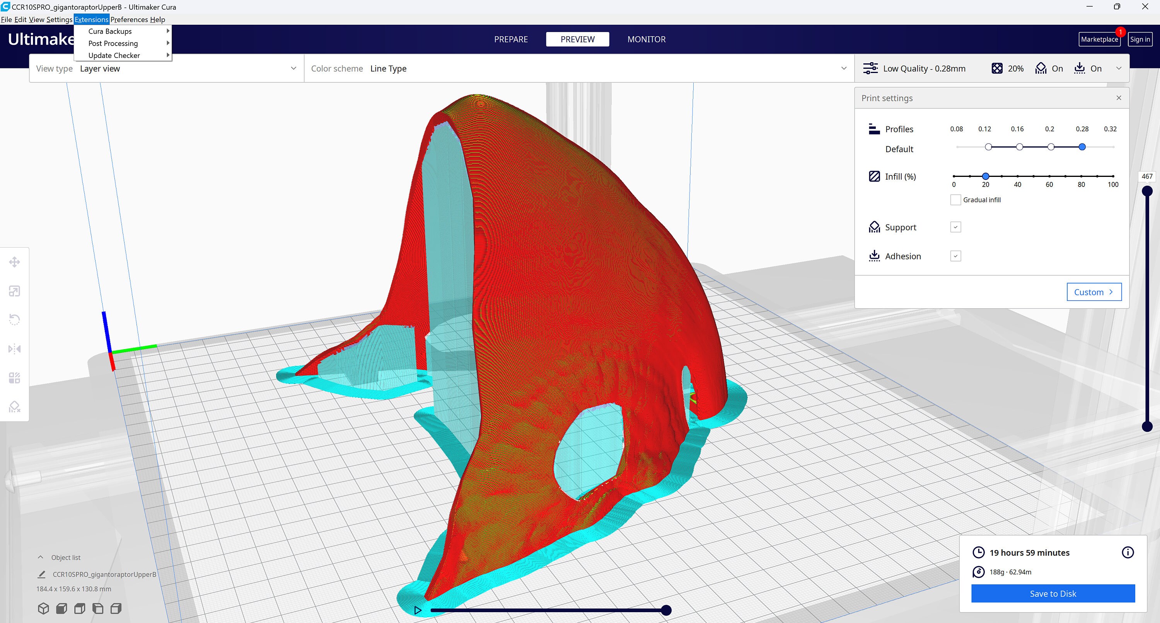
Task: Click the clock icon for print duration
Action: tap(978, 552)
